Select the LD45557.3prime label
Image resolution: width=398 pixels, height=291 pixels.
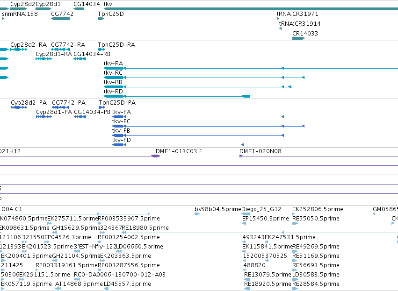click(x=127, y=284)
